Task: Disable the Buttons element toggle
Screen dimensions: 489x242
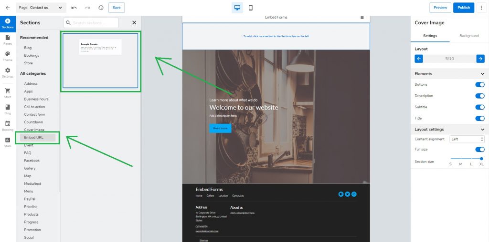Action: coord(479,84)
